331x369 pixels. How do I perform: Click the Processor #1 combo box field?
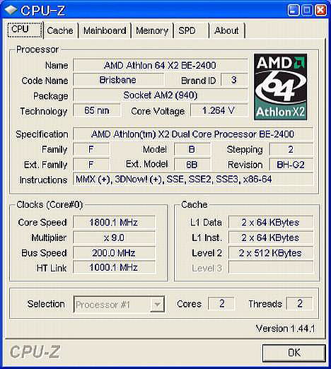point(119,305)
